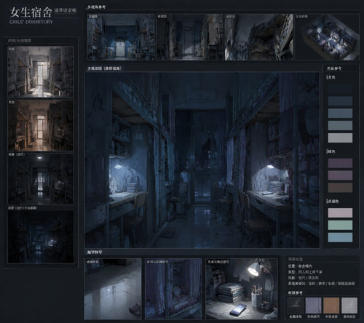The image size is (364, 323).
Task: Select the brown secondary color swatch
Action: pyautogui.click(x=340, y=188)
